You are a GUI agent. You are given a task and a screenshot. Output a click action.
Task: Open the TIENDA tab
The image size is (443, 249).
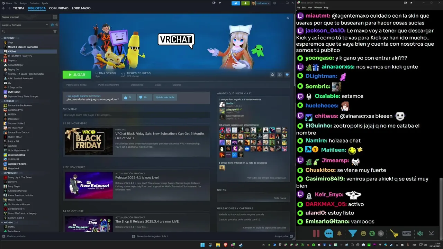point(19,8)
